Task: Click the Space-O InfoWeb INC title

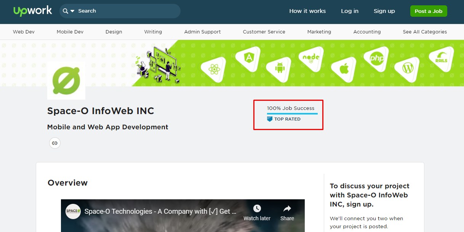Action: (x=101, y=111)
